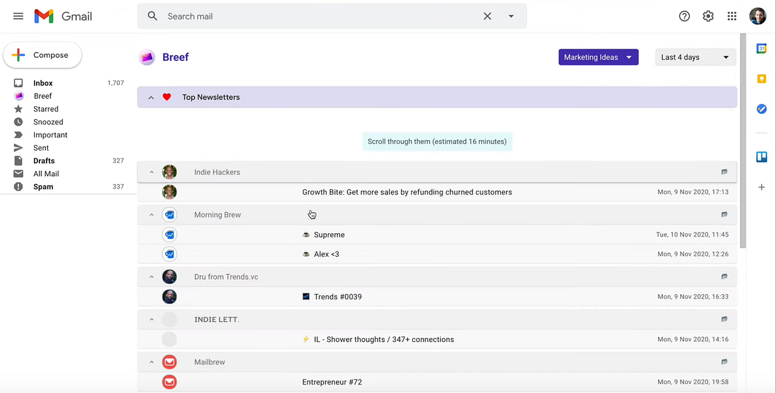Collapse the Mailbrew group

pyautogui.click(x=152, y=362)
